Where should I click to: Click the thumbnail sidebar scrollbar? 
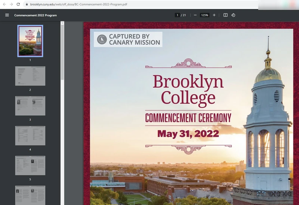point(62,52)
